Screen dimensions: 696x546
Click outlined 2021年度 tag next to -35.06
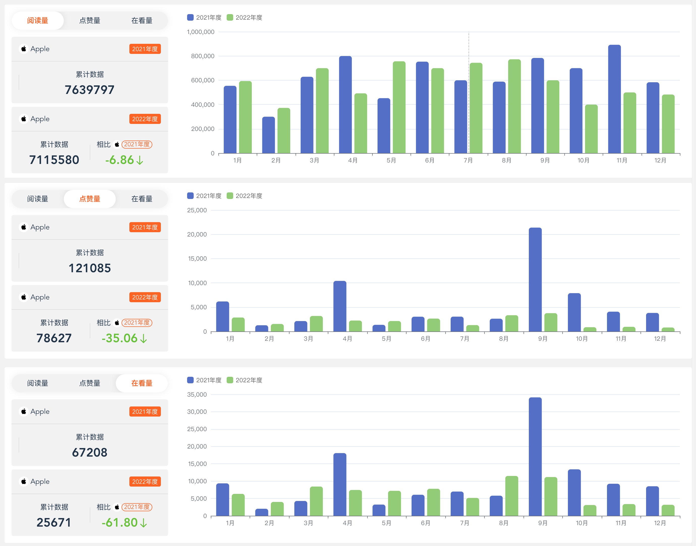click(137, 323)
